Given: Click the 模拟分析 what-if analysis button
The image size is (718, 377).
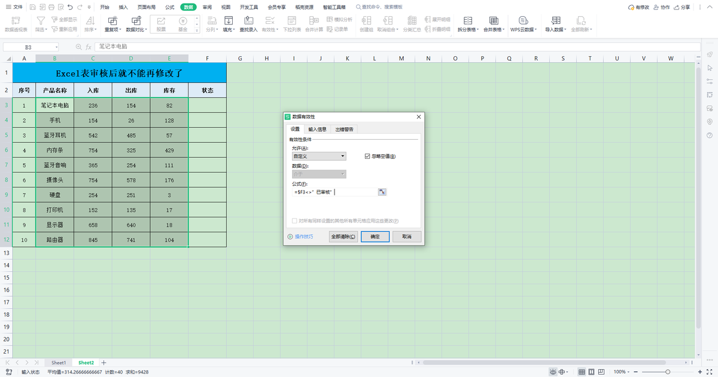Looking at the screenshot, I should point(339,20).
